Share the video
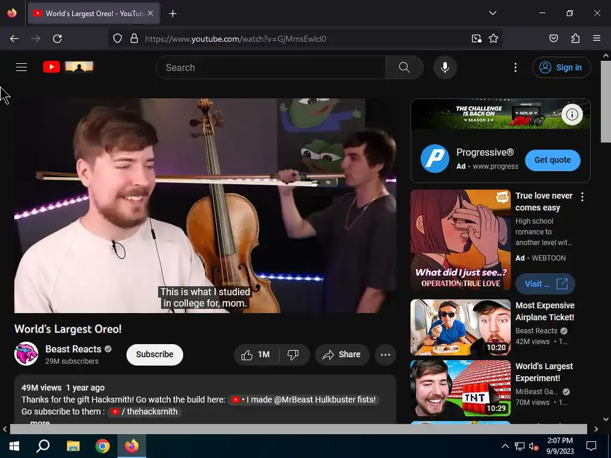 click(342, 354)
